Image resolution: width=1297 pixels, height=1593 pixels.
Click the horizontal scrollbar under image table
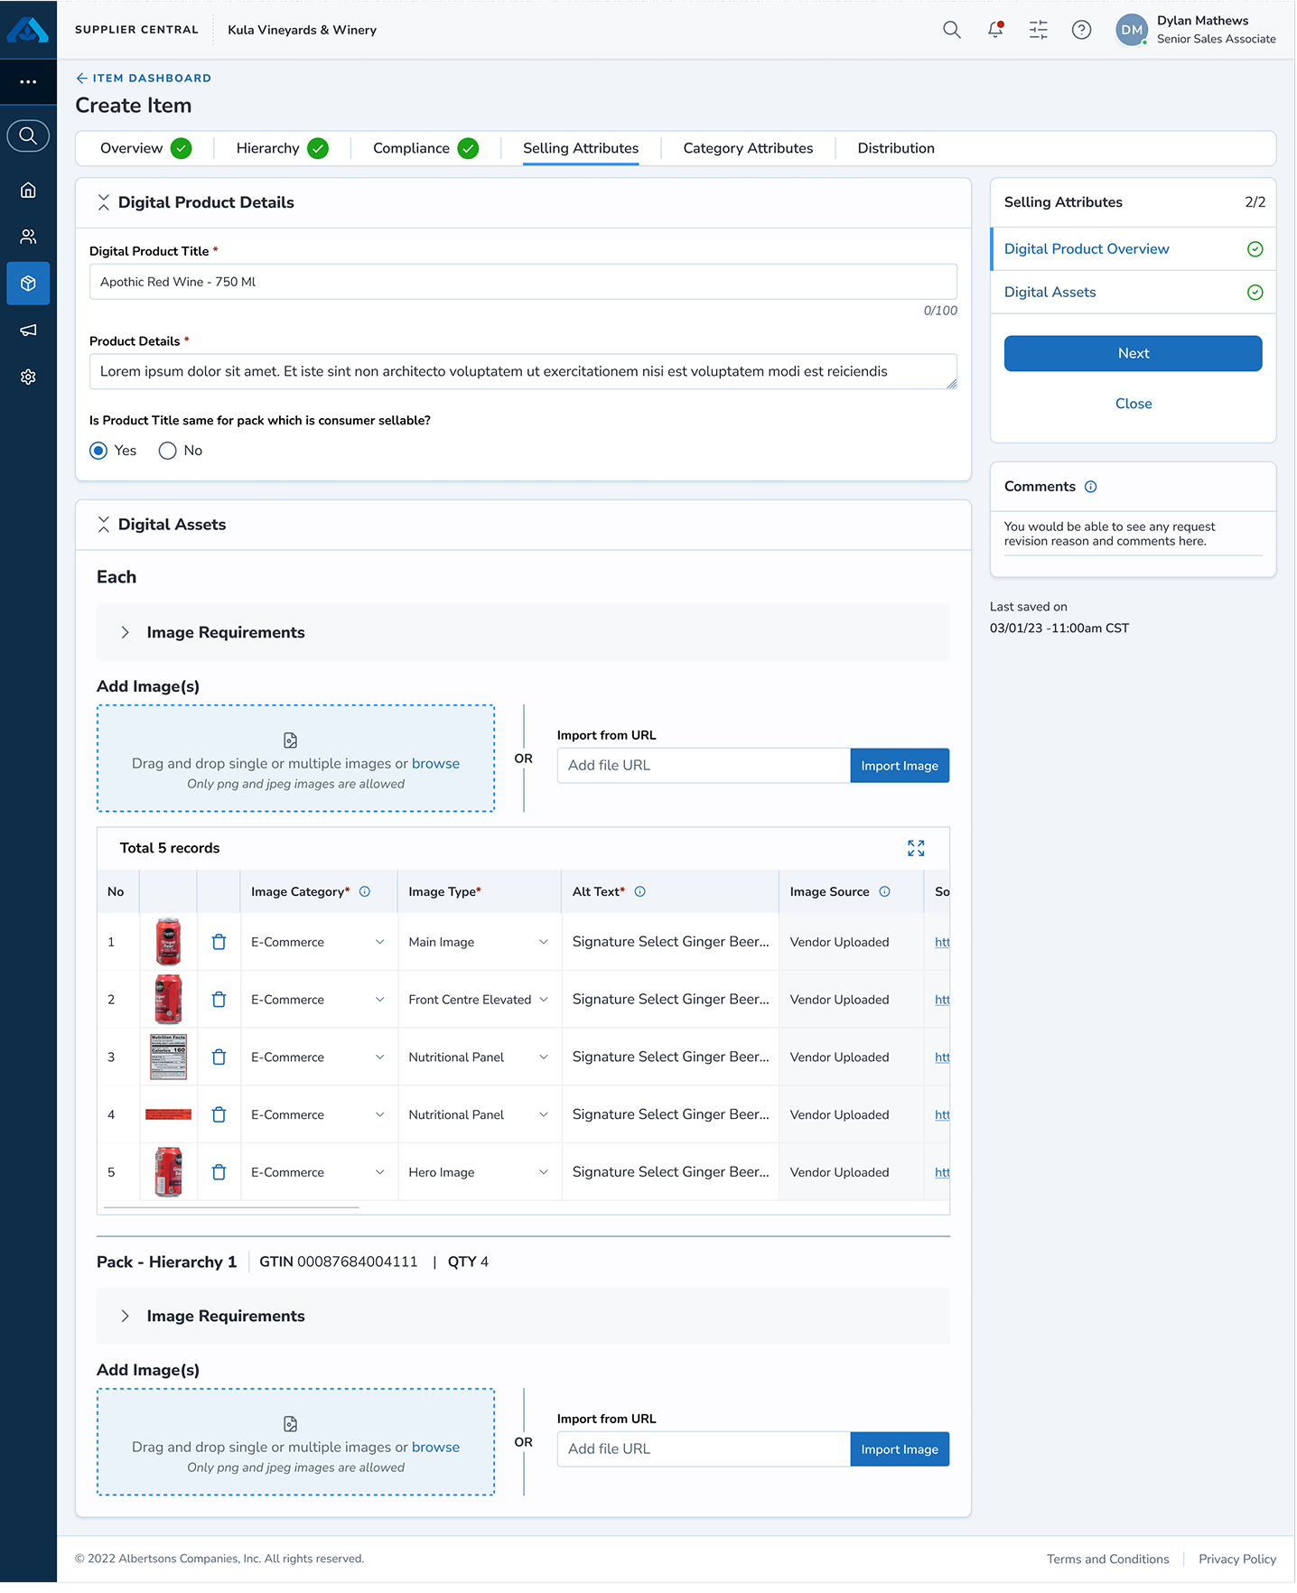(232, 1208)
